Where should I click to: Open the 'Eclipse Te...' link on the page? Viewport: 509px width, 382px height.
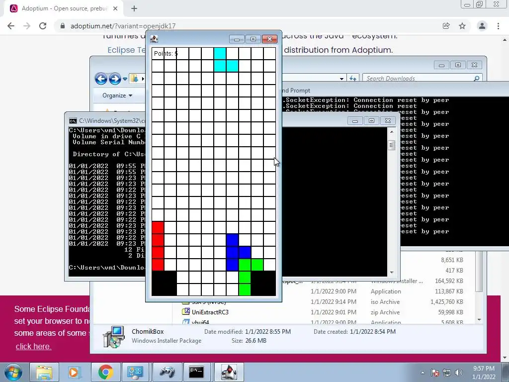coord(127,50)
